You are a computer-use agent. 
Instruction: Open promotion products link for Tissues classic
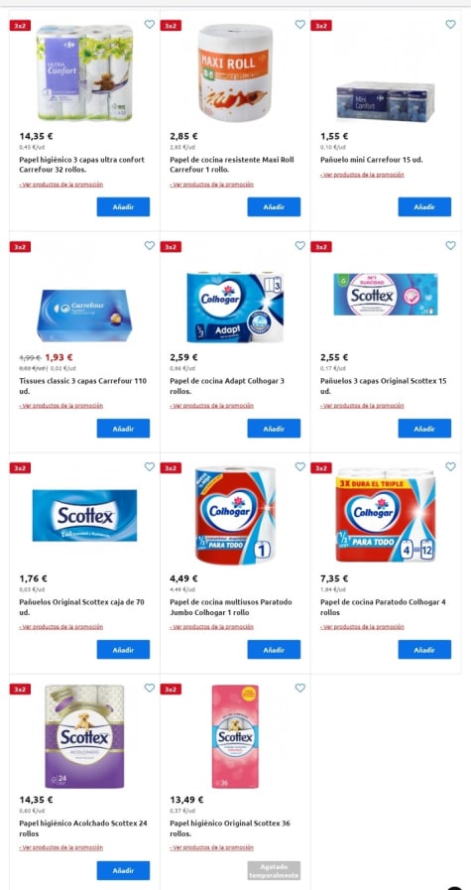pos(60,406)
